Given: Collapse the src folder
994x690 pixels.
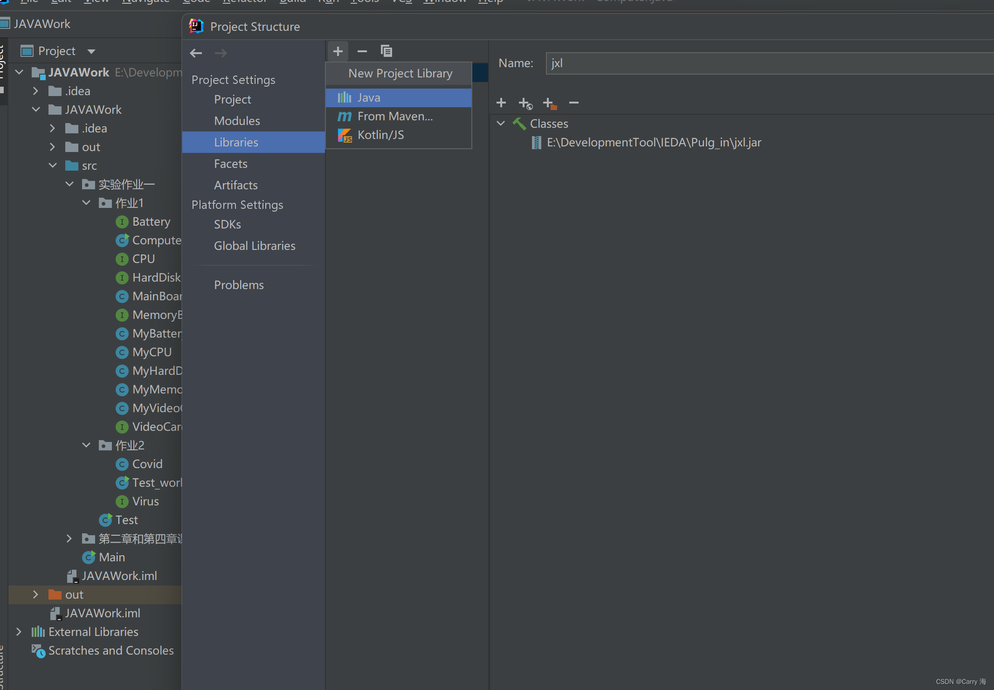Looking at the screenshot, I should (x=53, y=166).
